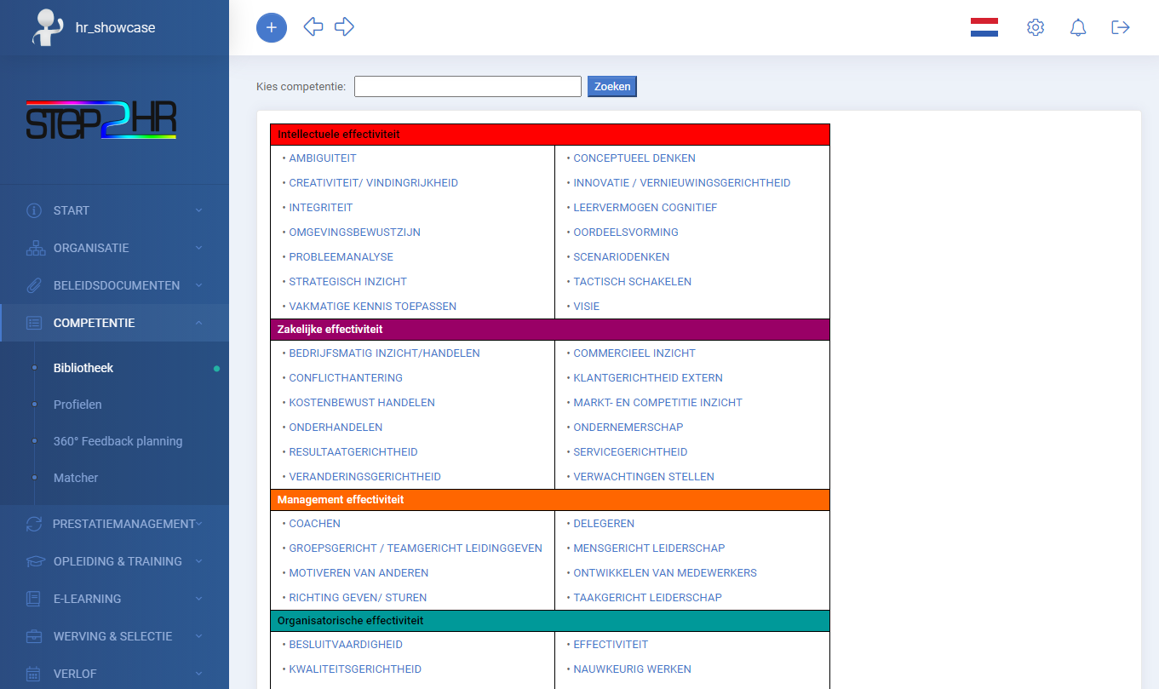Navigate back using the left arrow icon
The height and width of the screenshot is (689, 1159).
tap(313, 26)
